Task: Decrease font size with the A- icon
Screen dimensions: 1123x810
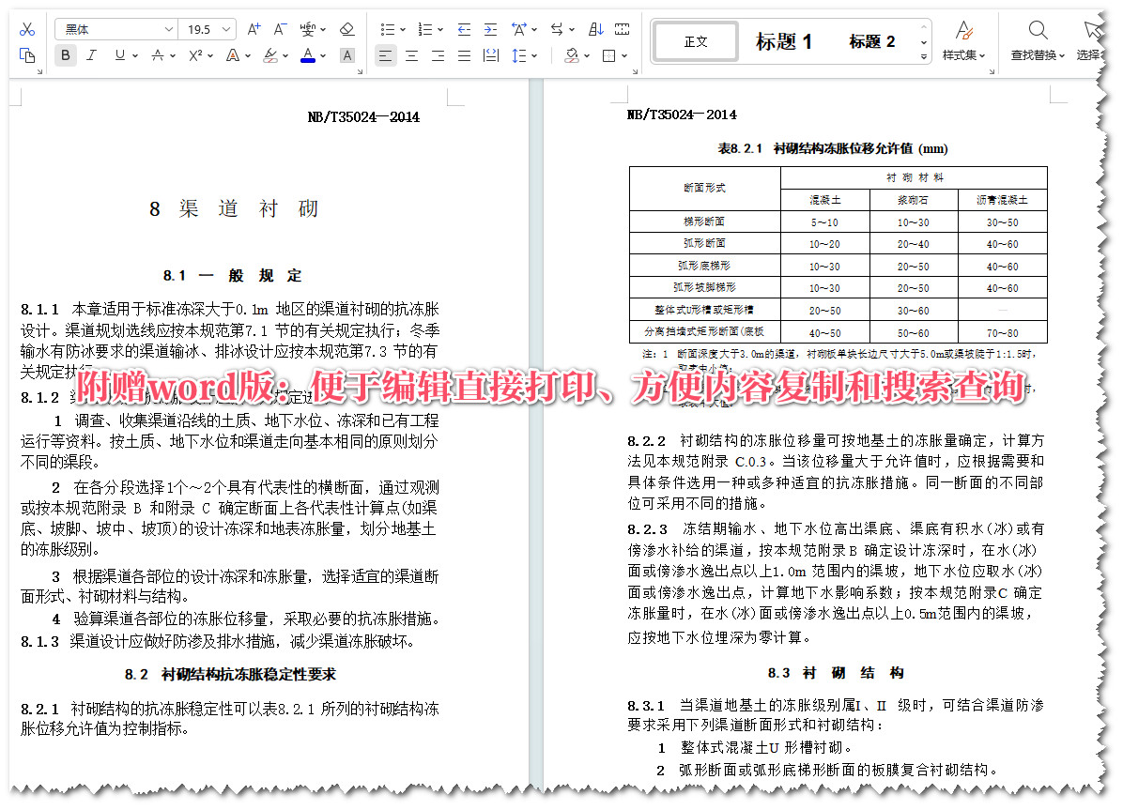Action: click(x=279, y=29)
